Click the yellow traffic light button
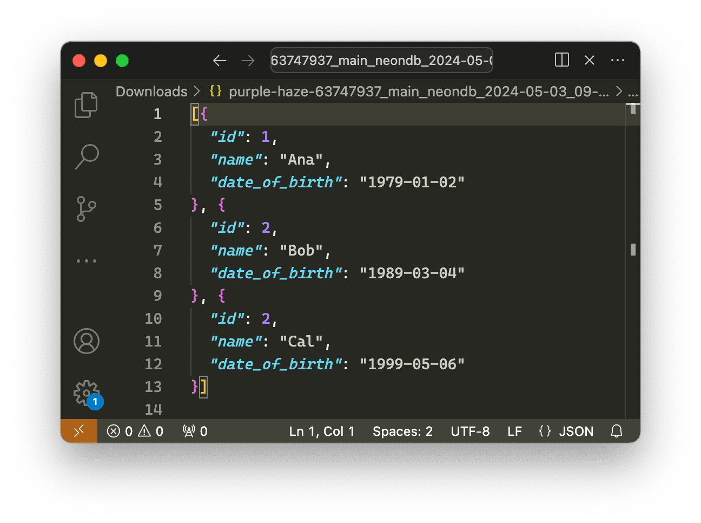This screenshot has height=523, width=701. pyautogui.click(x=101, y=60)
